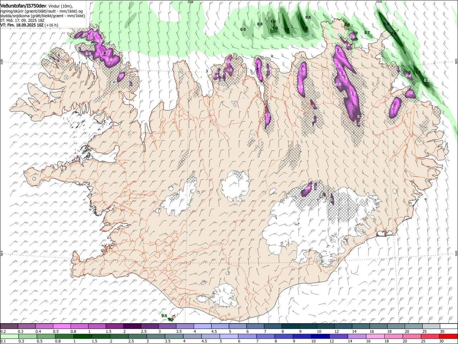Click the 'VT: Fim. 18.09.2025 10Z' valid time
Image resolution: width=458 pixels, height=344 pixels.
coord(22,25)
